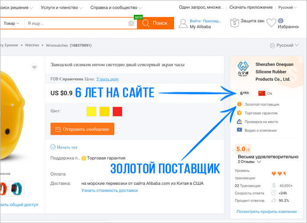307x223 pixels.
Task: Focus the Я ищу search field
Action: click(77, 23)
